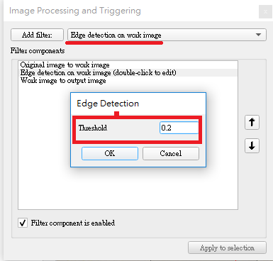Click the 'Edge detection on work image' combo box

[x=167, y=35]
